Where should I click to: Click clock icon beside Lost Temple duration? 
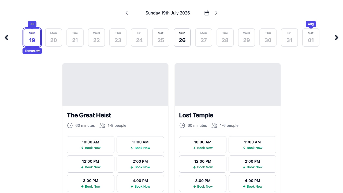click(x=182, y=125)
